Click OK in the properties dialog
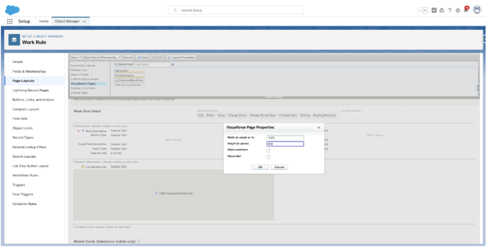This screenshot has height=247, width=486. click(261, 167)
